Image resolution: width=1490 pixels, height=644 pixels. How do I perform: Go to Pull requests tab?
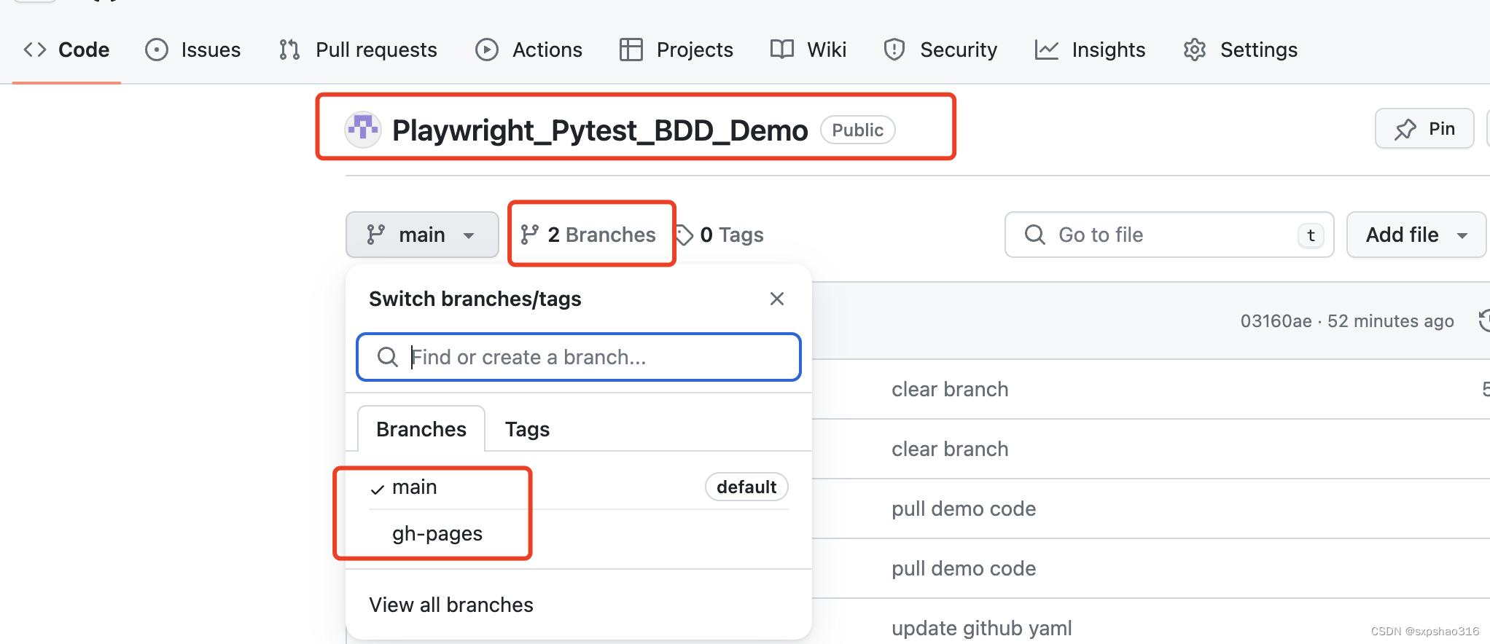(x=358, y=50)
